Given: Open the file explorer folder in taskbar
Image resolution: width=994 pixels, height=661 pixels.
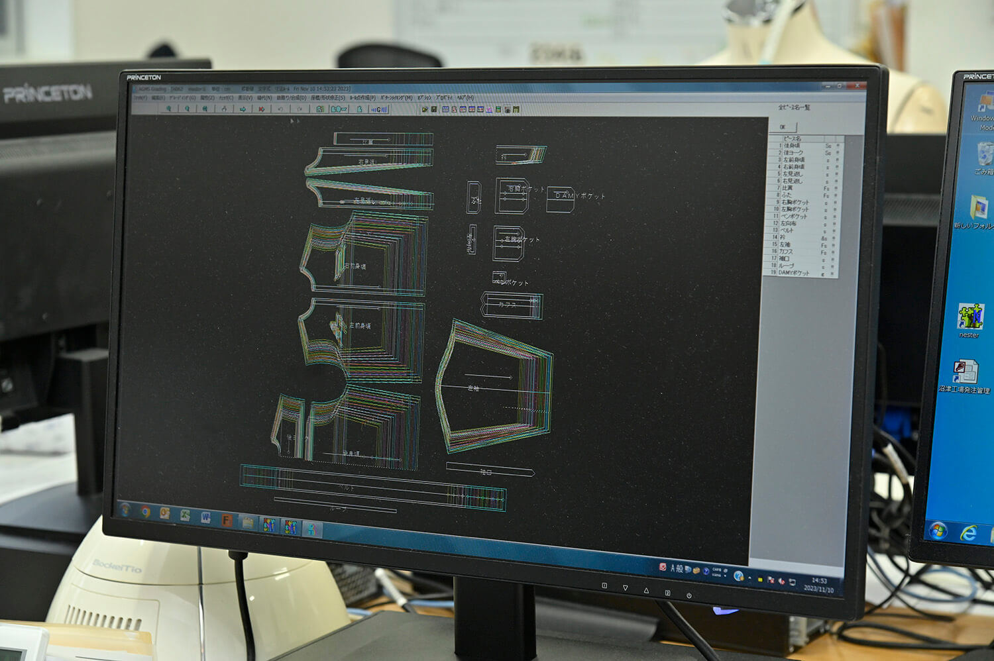Looking at the screenshot, I should (247, 523).
